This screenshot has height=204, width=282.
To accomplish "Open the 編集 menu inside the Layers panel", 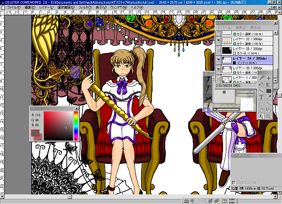I will pyautogui.click(x=241, y=28).
